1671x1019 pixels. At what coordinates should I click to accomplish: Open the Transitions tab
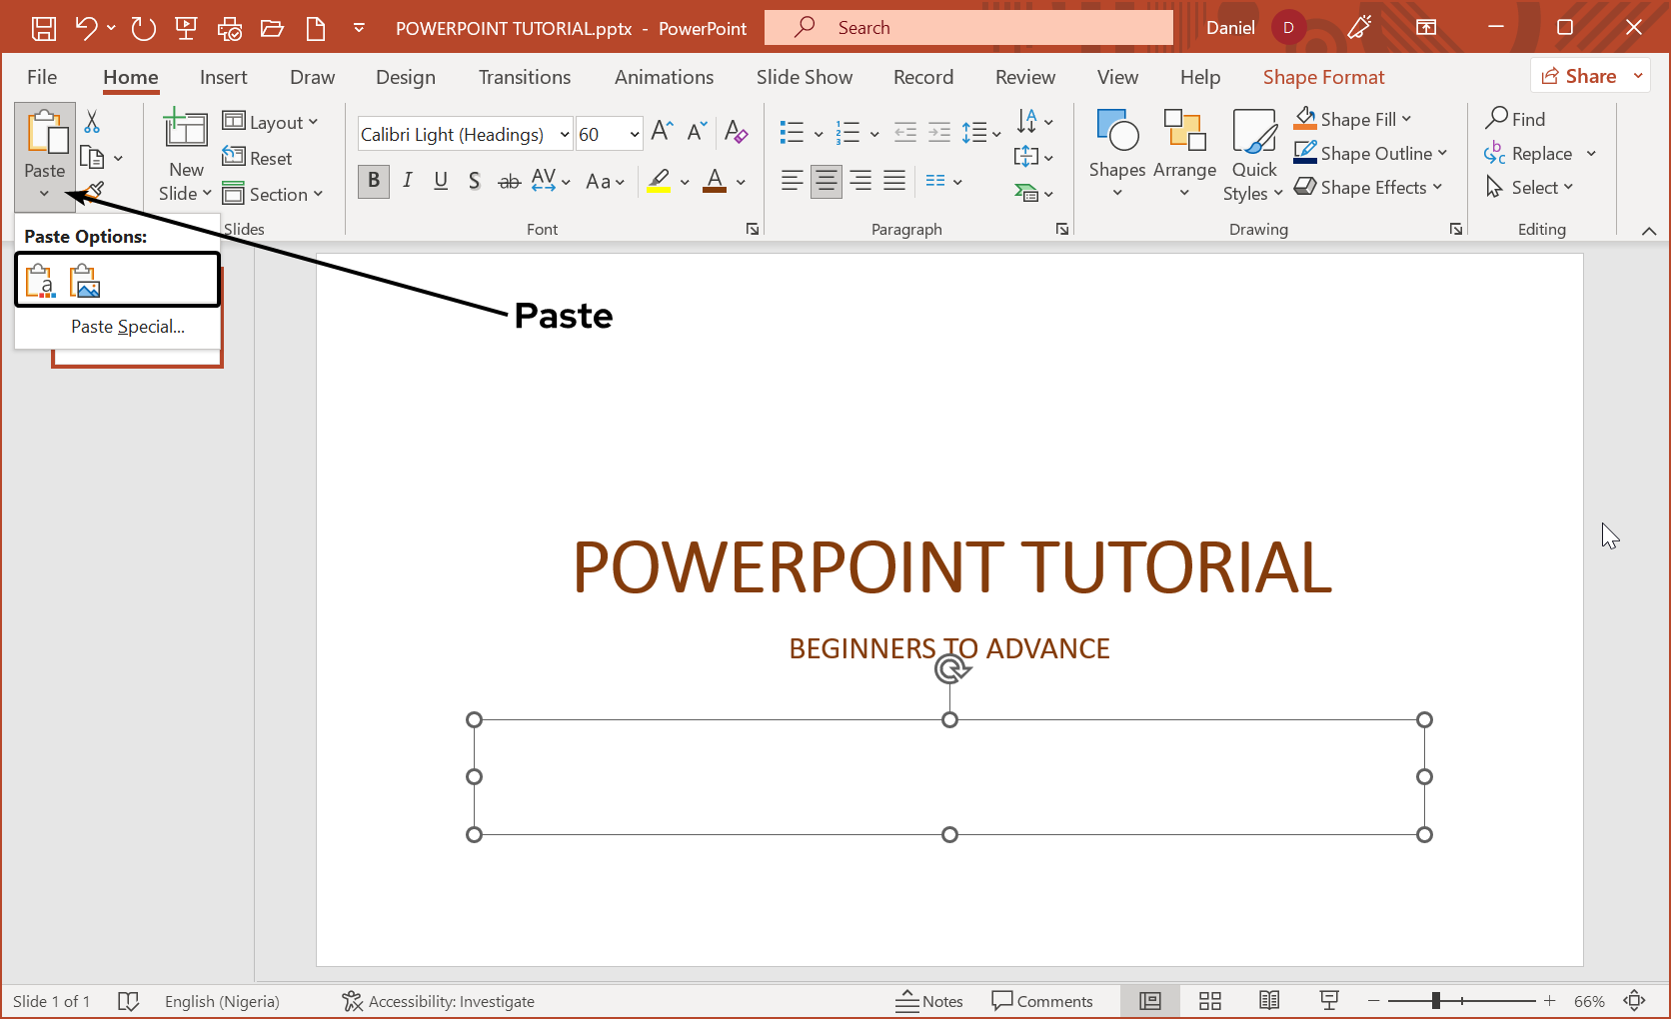coord(524,77)
